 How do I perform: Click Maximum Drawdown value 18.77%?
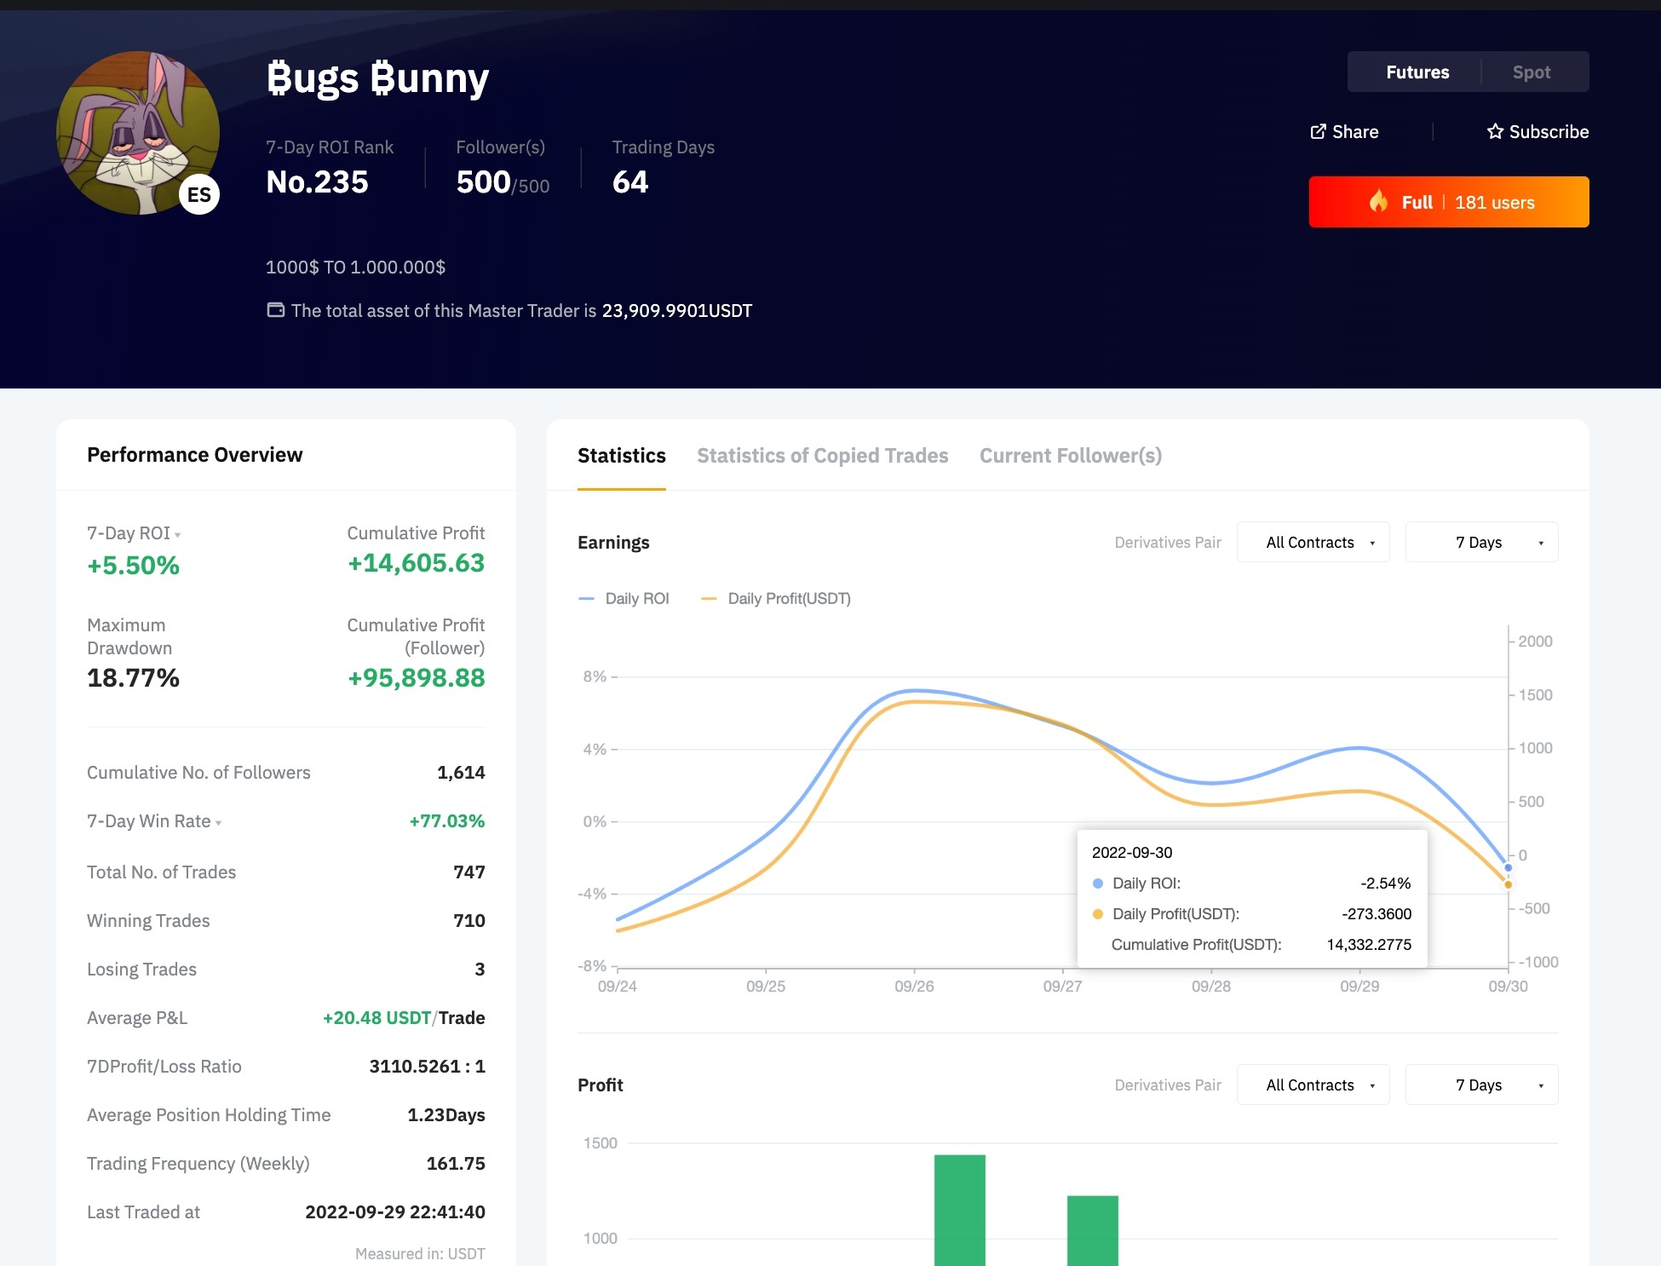[x=133, y=677]
